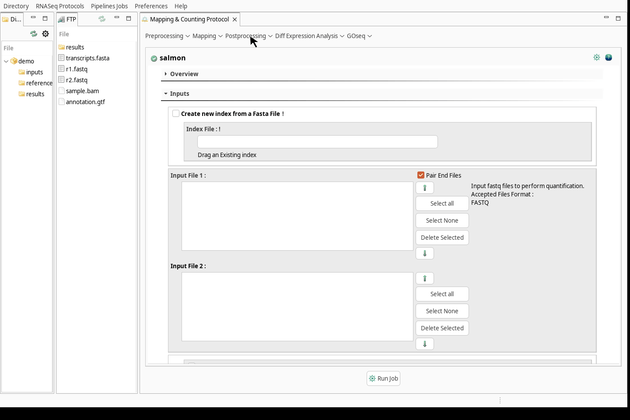Screen dimensions: 630x420
Task: Click the sample.bam file icon
Action: (62, 91)
